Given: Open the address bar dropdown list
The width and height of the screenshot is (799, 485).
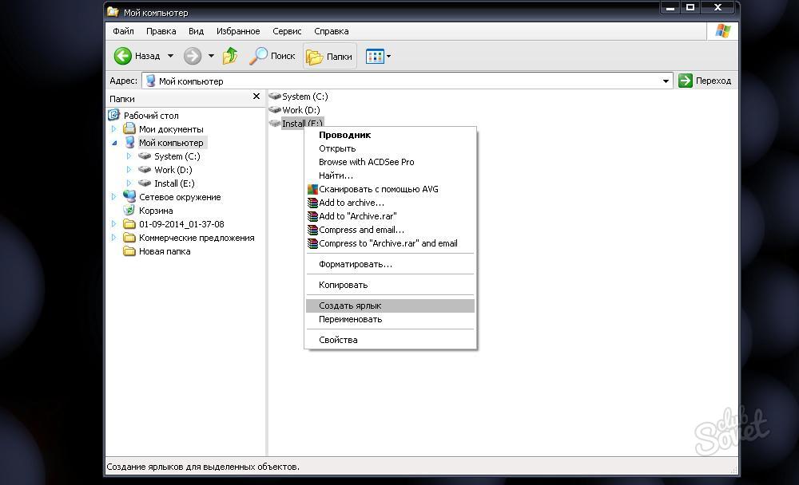Looking at the screenshot, I should click(x=666, y=81).
